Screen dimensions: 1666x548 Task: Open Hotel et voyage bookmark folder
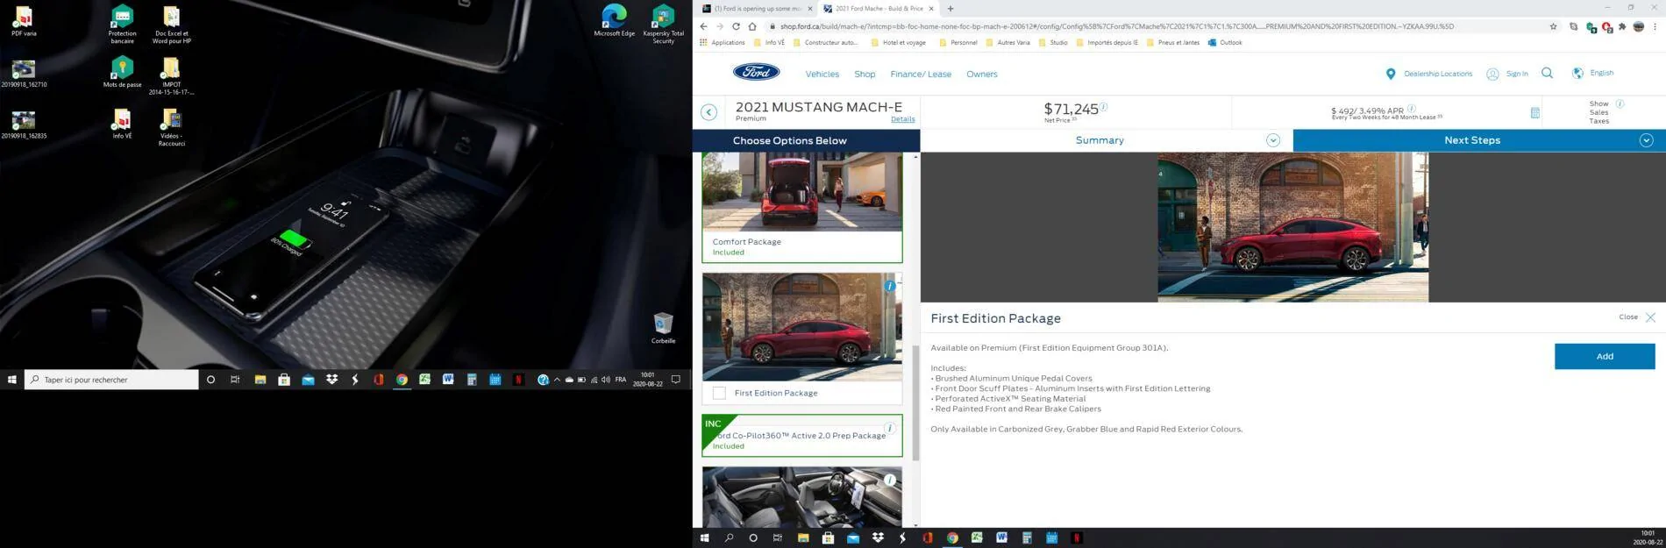point(898,42)
